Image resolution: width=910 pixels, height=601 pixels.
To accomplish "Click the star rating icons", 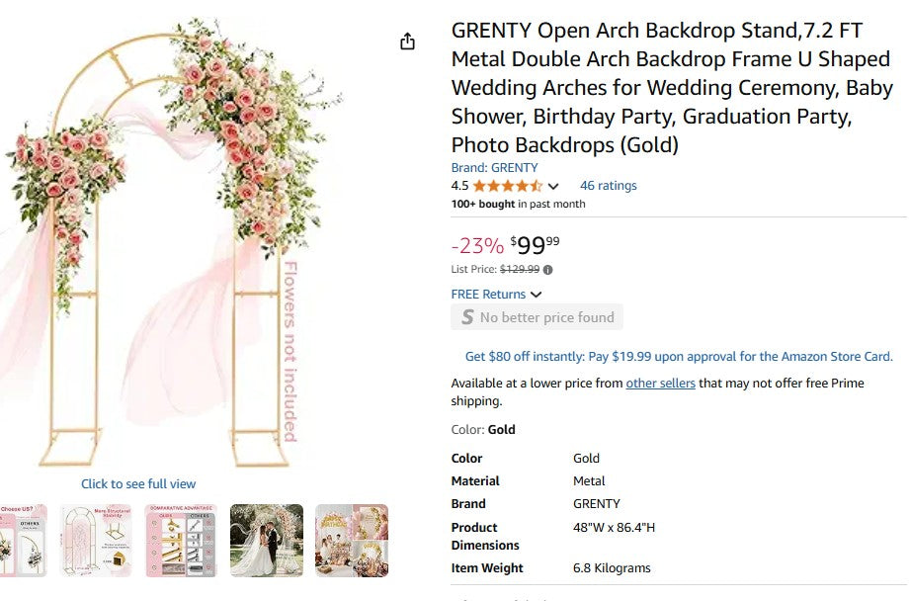I will 507,186.
